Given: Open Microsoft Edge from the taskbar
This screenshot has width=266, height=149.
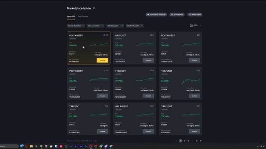Looking at the screenshot, I should (22, 146).
